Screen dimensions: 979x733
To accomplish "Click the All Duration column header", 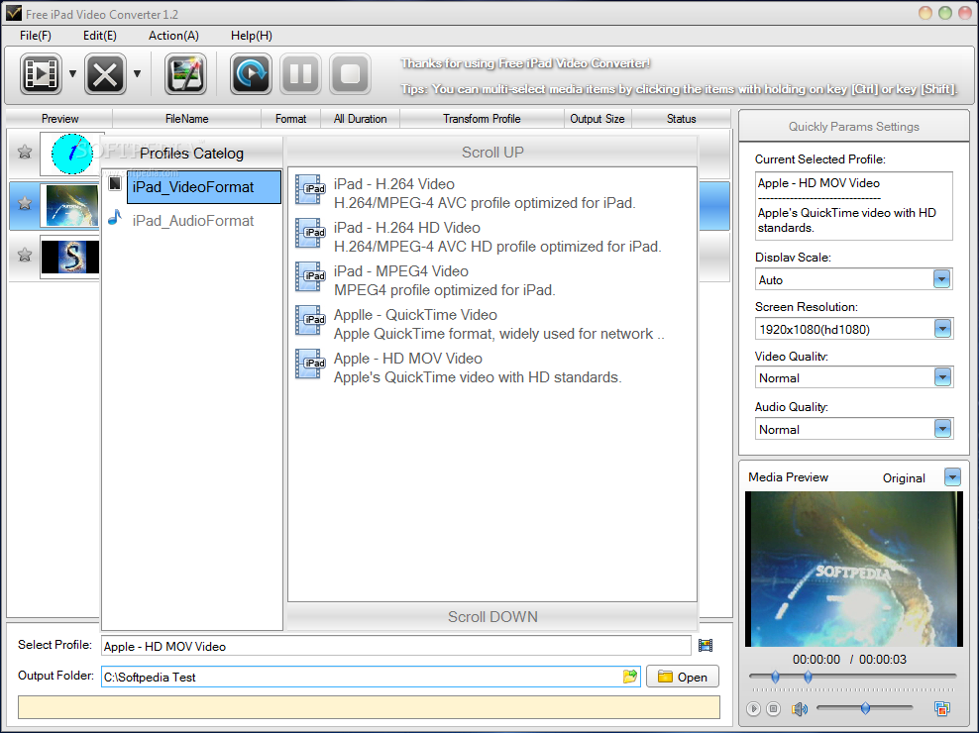I will tap(360, 119).
